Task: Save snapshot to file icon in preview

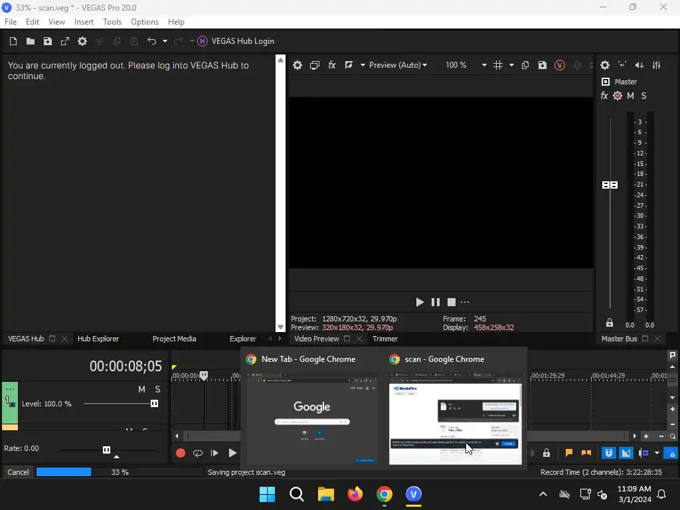Action: pyautogui.click(x=543, y=65)
